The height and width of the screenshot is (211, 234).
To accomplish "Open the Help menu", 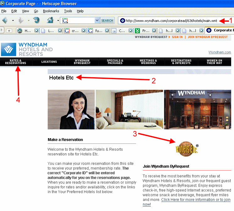I will coord(80,11).
